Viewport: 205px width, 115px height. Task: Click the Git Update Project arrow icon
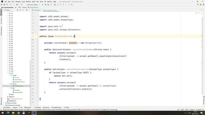coord(58,4)
